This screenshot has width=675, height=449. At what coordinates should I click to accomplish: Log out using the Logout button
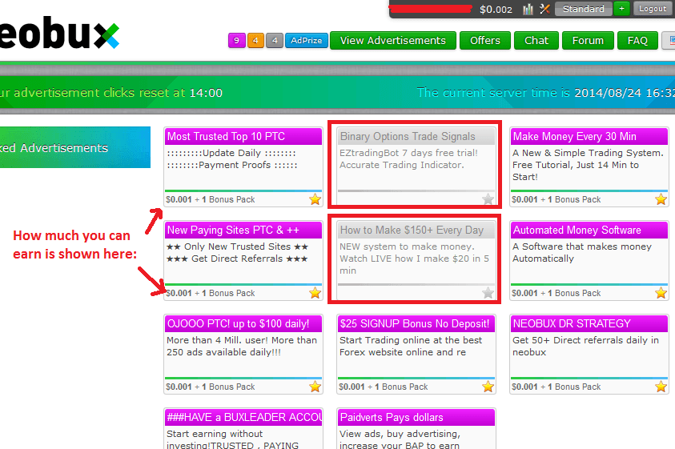tap(653, 9)
